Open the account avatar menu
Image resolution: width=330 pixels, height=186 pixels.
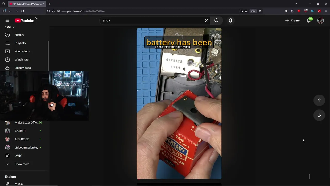tap(320, 20)
